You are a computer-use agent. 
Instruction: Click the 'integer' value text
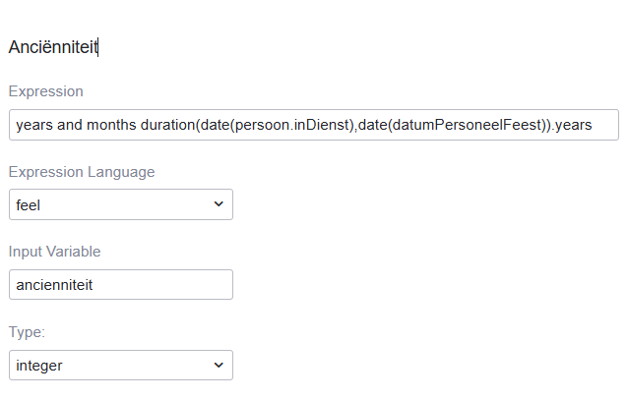click(x=41, y=366)
